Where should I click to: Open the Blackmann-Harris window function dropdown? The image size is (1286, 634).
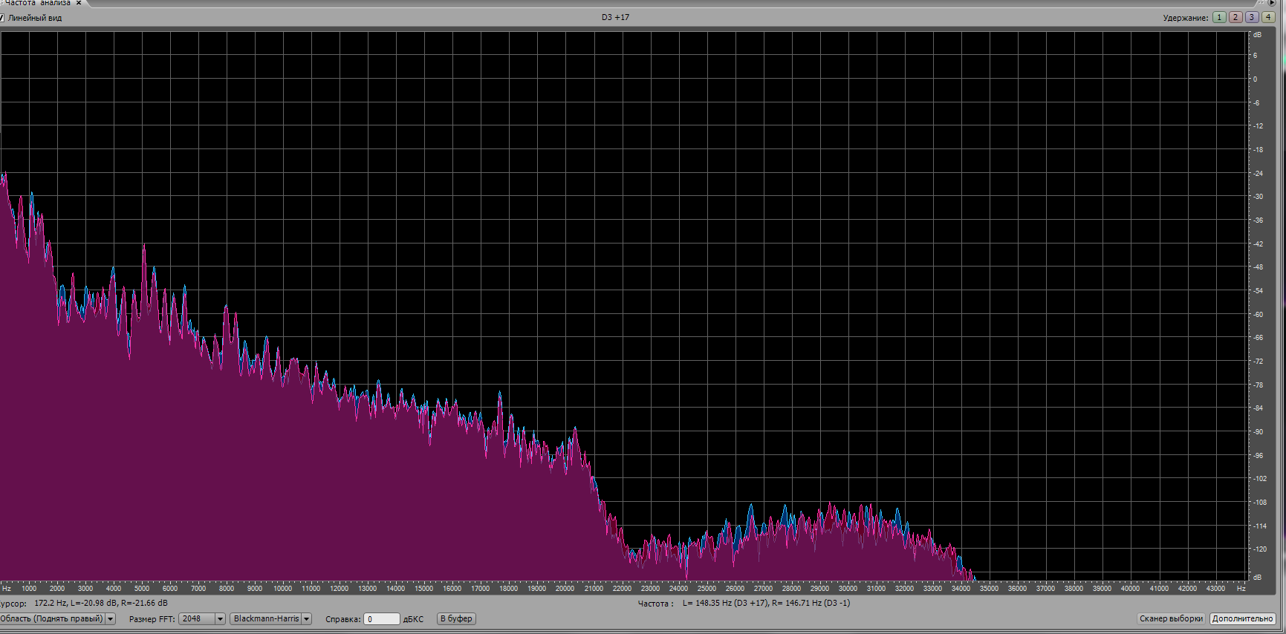306,619
